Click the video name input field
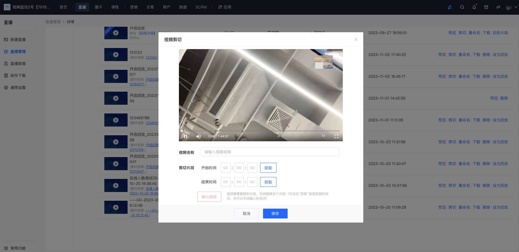 270,152
